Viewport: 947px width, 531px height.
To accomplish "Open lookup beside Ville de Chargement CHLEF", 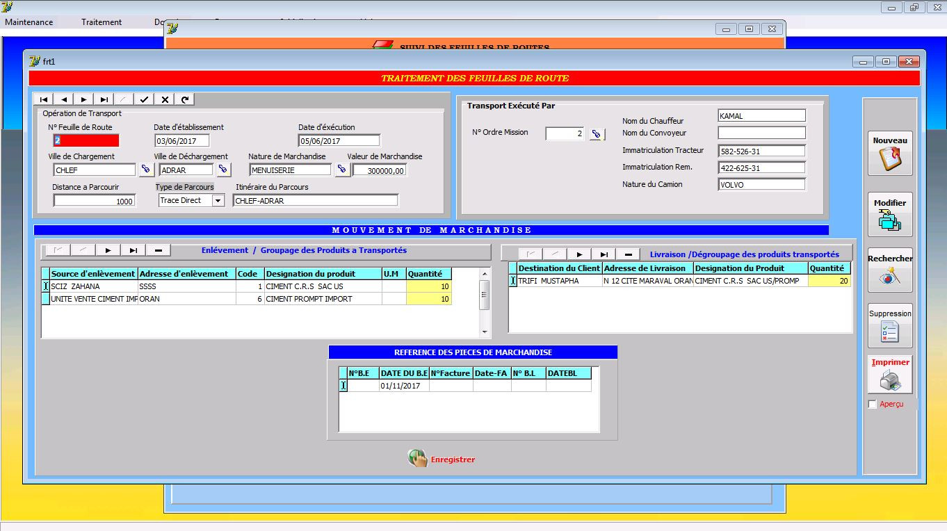I will point(146,170).
